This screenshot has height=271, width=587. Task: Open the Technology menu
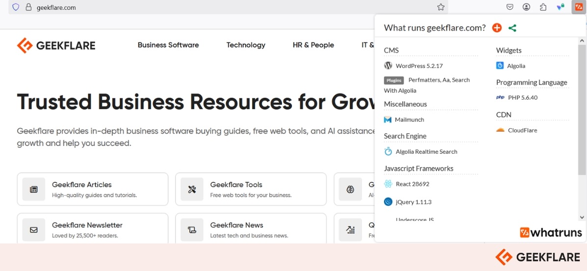click(246, 45)
